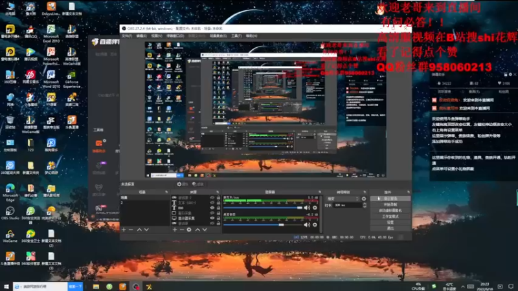The image size is (518, 291).
Task: Adjust first mixer channel volume slider
Action: [x=263, y=208]
